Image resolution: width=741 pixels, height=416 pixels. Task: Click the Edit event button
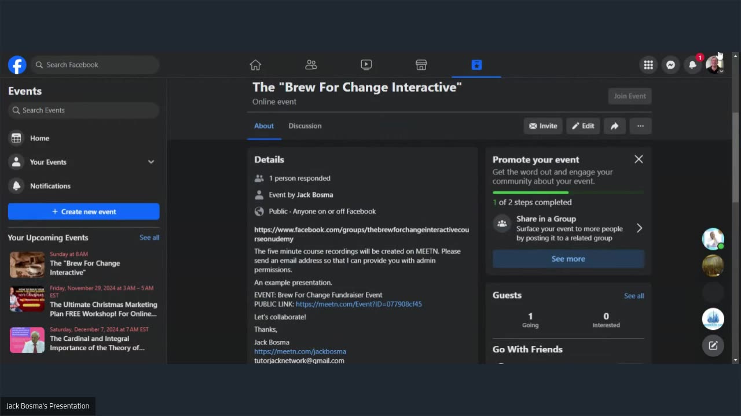pos(583,126)
